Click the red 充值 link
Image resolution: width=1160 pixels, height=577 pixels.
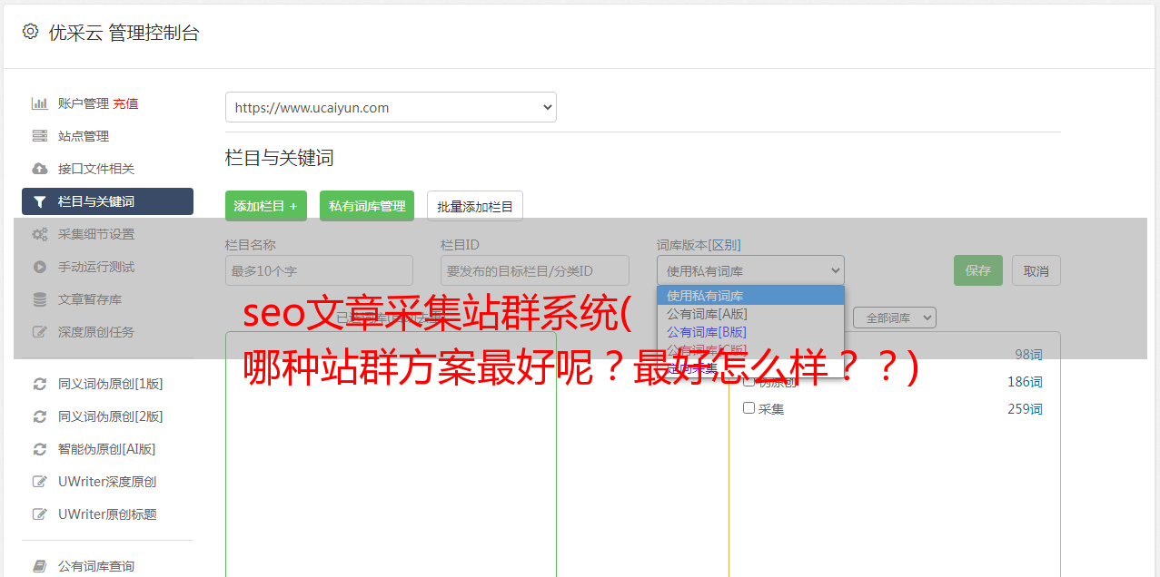click(126, 103)
